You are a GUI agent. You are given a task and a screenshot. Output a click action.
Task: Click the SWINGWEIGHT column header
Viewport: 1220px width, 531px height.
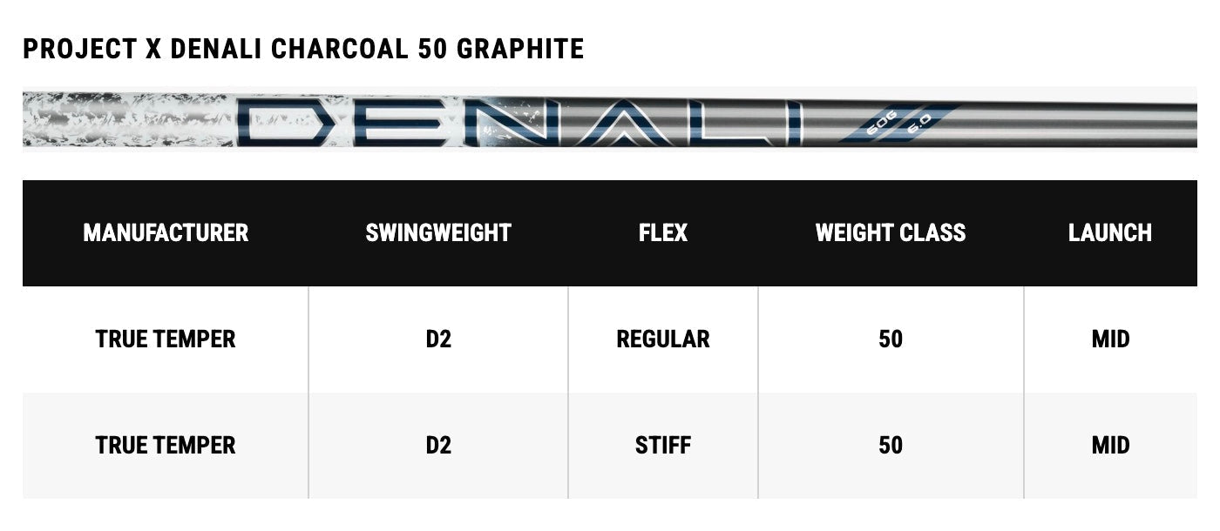[438, 232]
